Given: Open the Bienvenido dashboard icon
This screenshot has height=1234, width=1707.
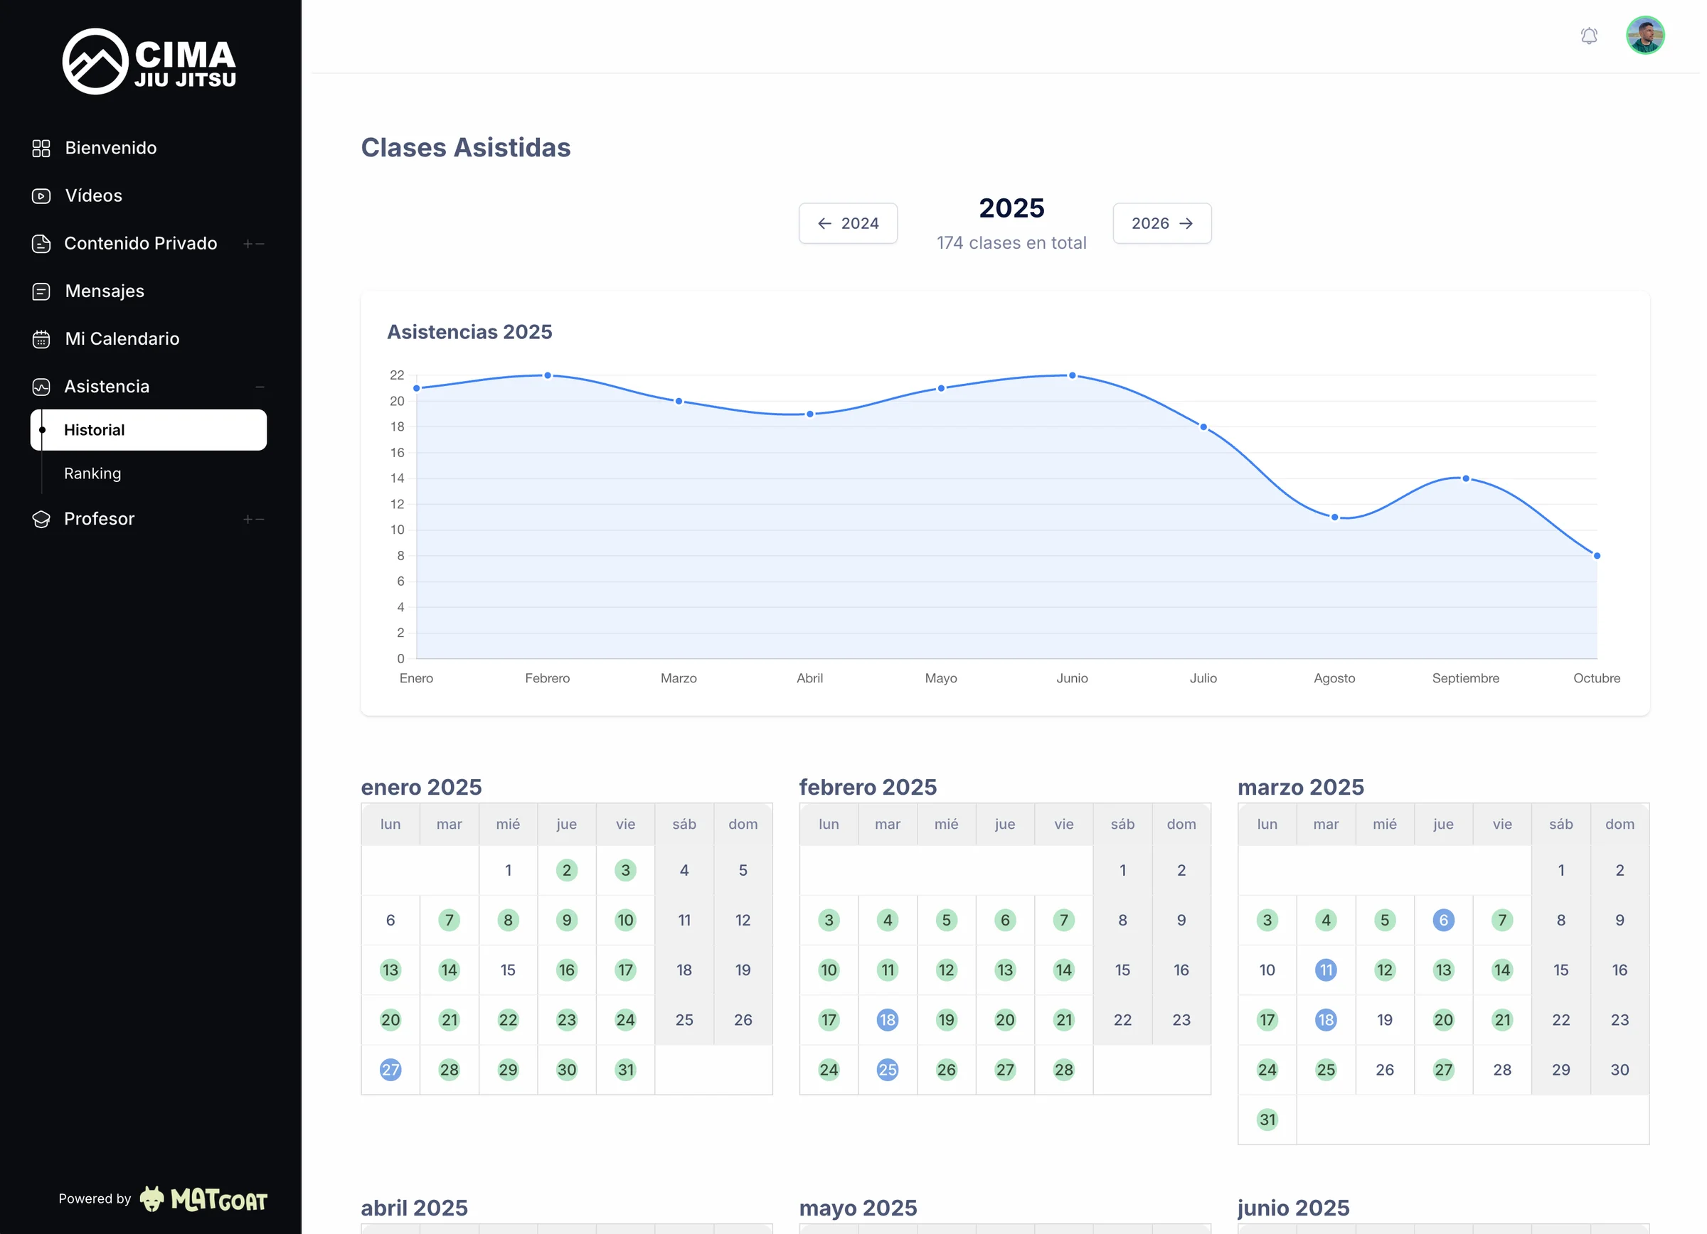Looking at the screenshot, I should click(41, 147).
